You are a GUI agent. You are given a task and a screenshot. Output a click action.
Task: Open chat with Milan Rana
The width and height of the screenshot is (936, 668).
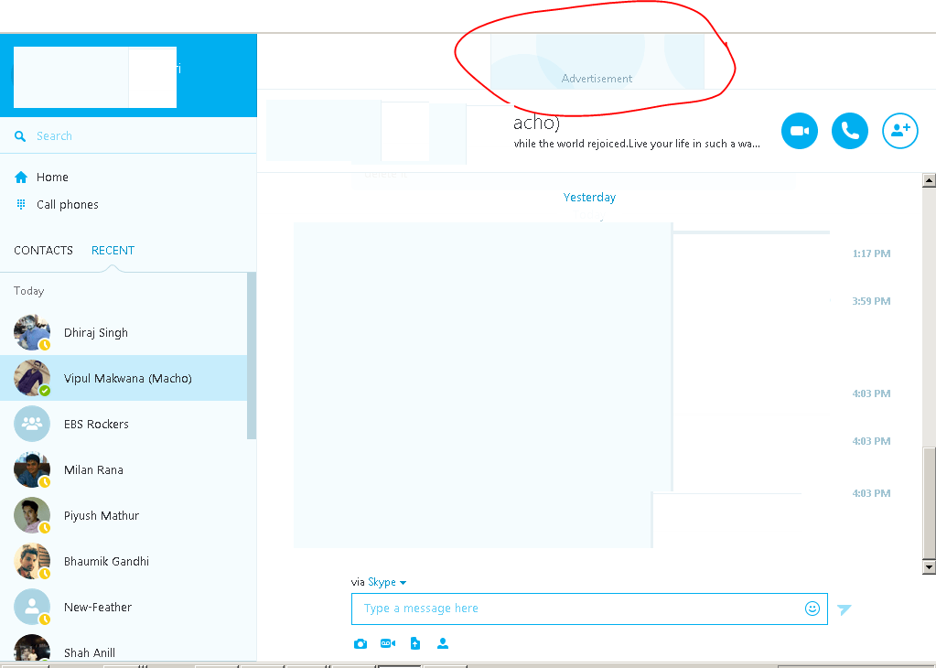point(124,469)
